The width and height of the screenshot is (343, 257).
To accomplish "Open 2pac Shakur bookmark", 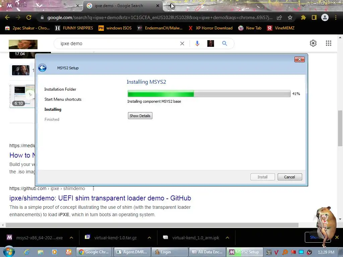I will (27, 28).
